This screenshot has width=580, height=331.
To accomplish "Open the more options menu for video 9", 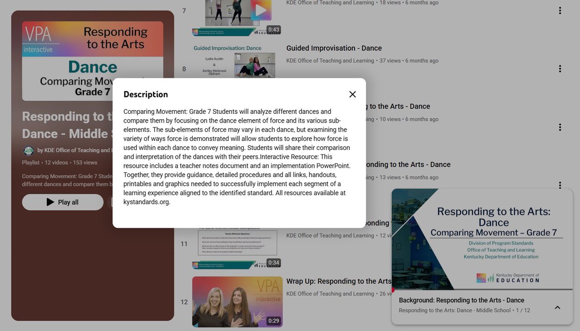I will (x=560, y=127).
